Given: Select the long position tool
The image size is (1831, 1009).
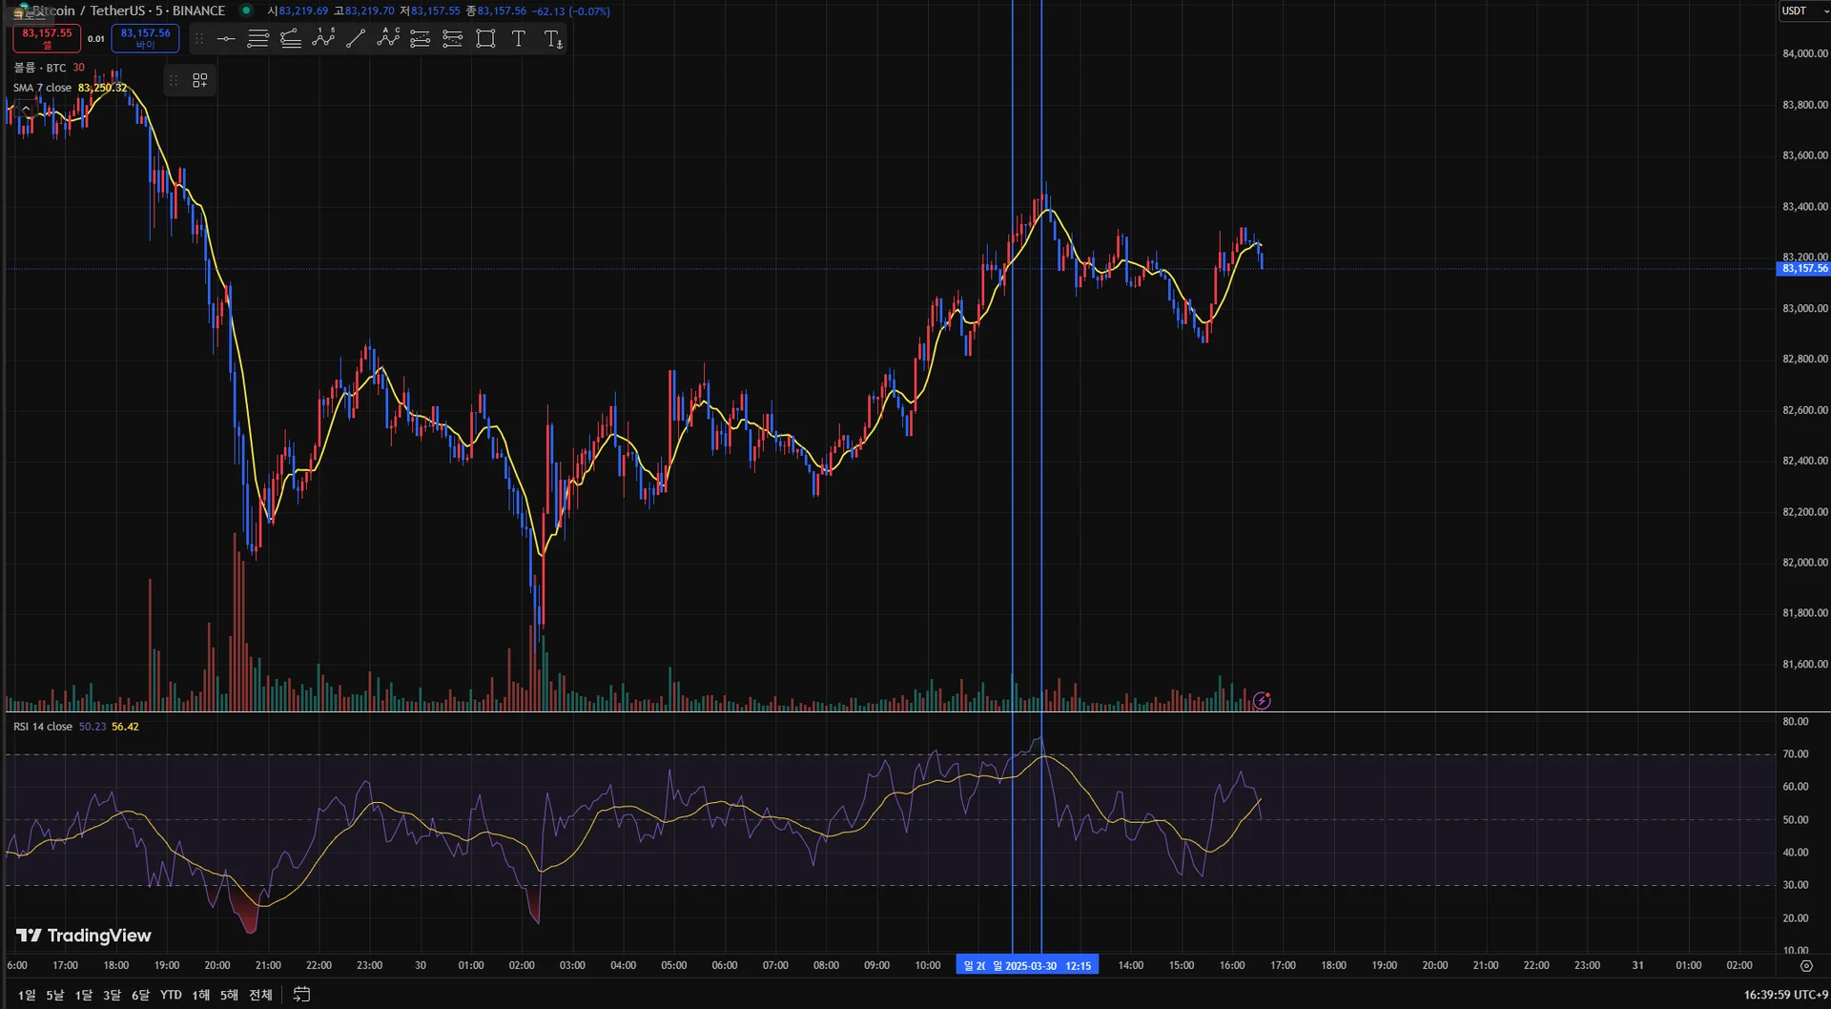Looking at the screenshot, I should point(421,39).
